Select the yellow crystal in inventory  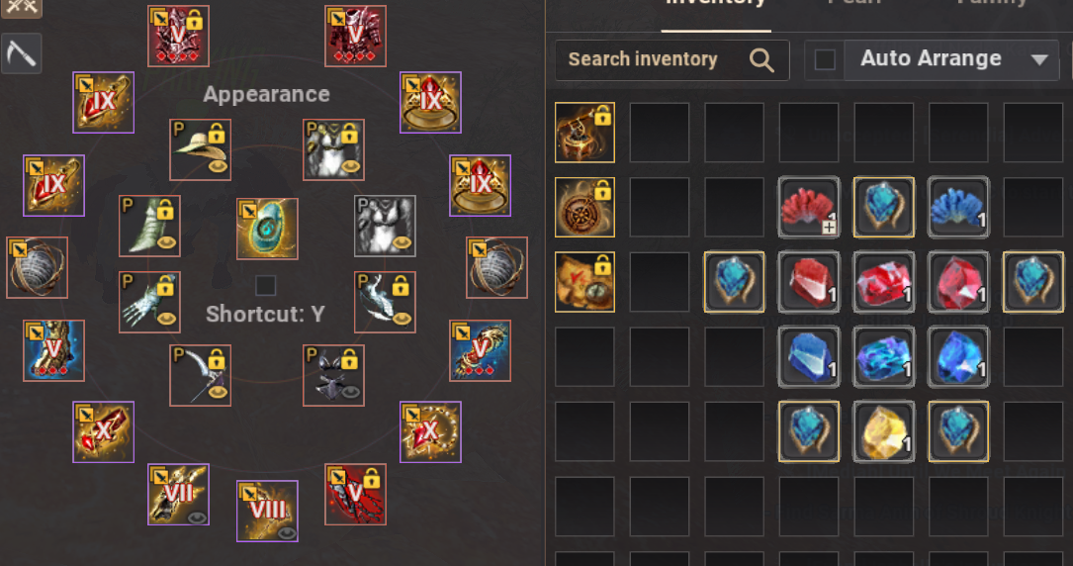point(883,431)
